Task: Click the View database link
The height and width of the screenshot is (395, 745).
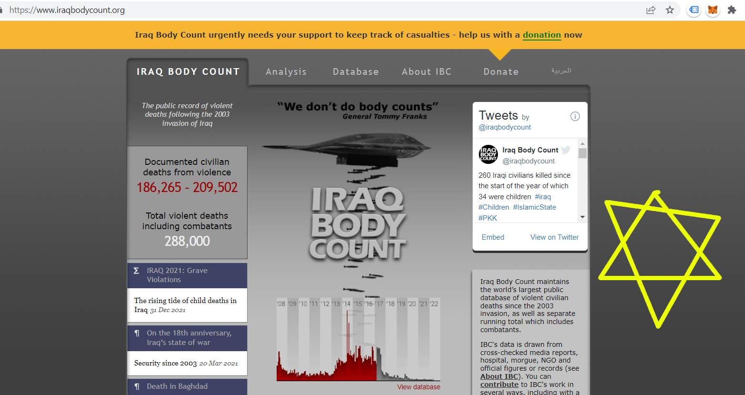Action: coord(419,387)
